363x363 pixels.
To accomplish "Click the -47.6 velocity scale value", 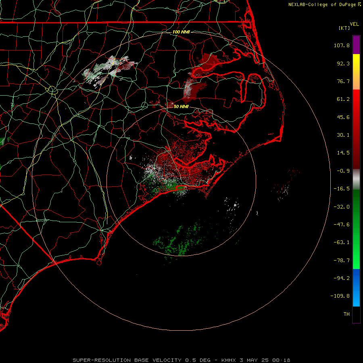I will [342, 225].
